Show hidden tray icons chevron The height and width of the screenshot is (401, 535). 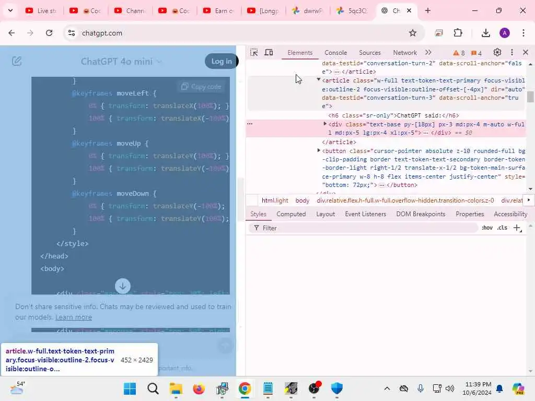[387, 388]
